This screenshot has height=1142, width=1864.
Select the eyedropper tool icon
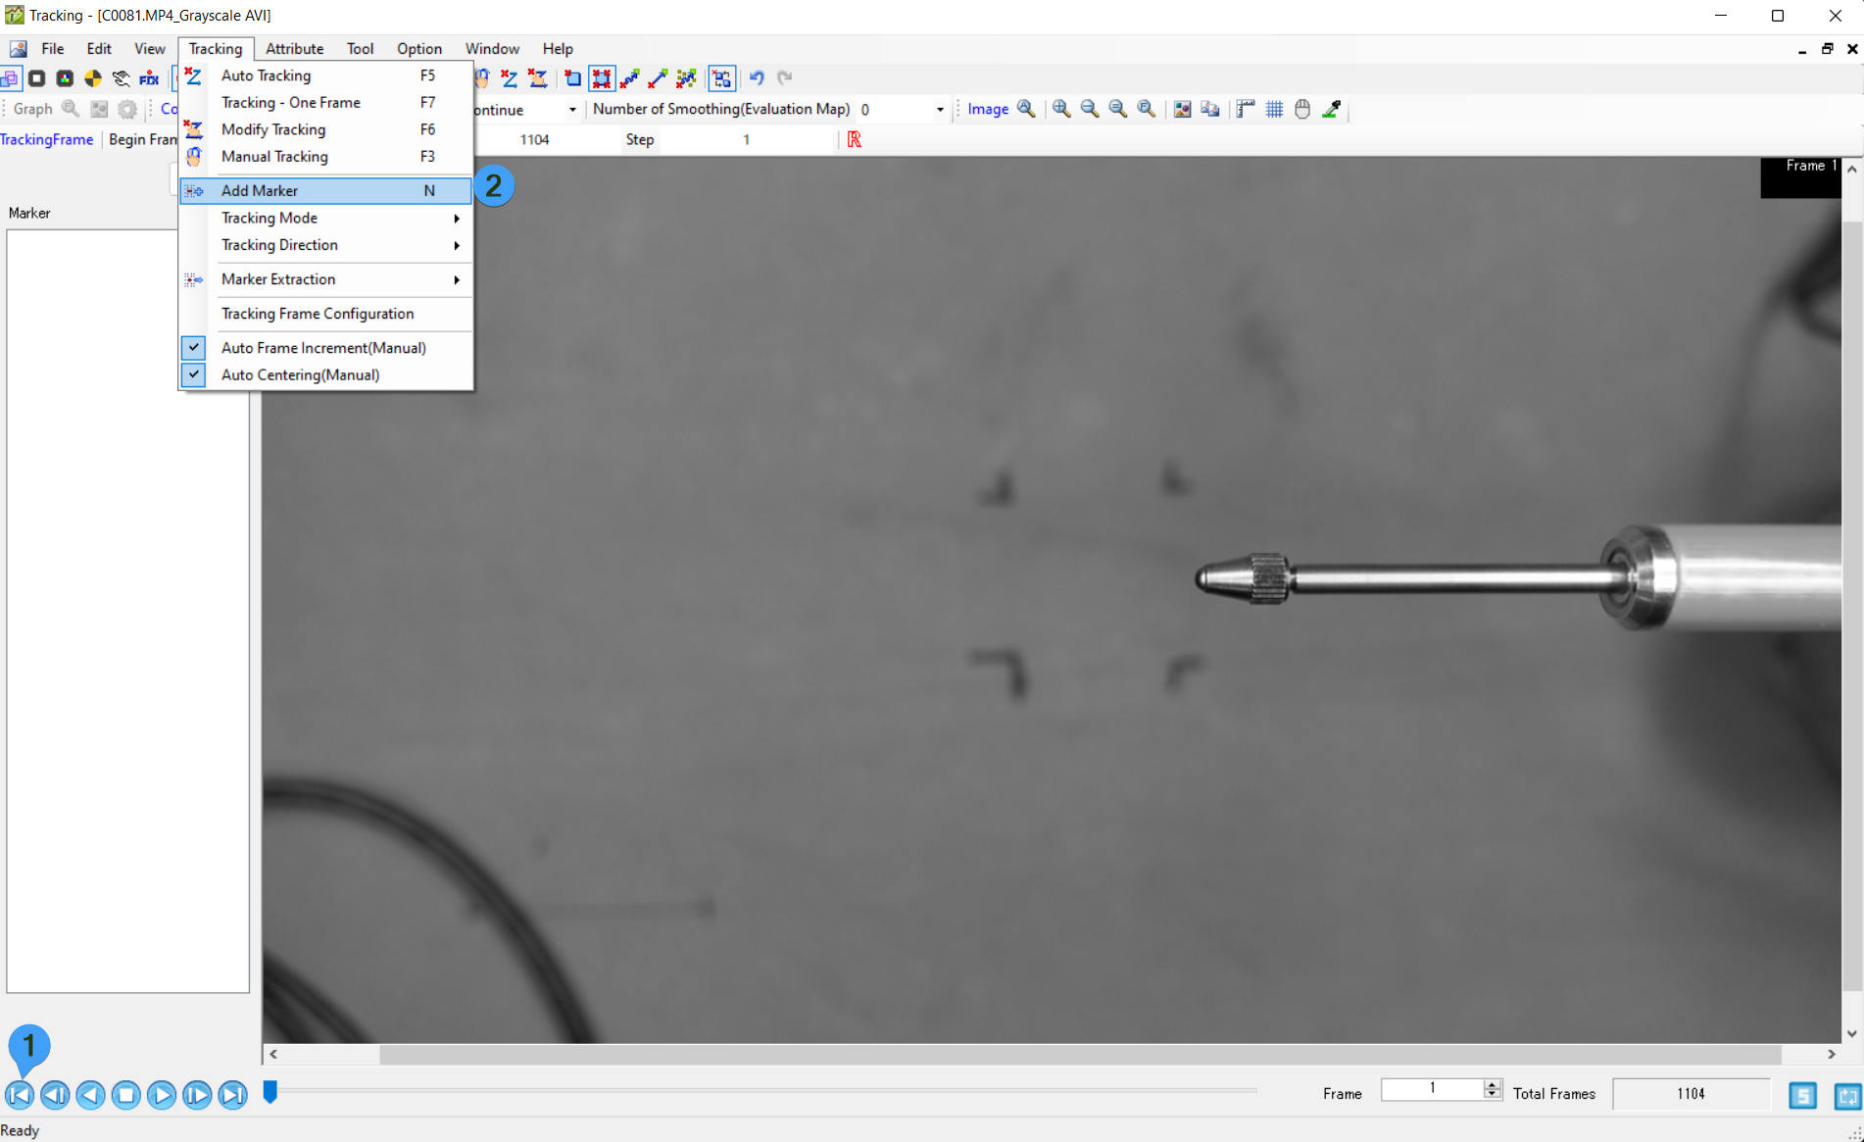[1331, 109]
